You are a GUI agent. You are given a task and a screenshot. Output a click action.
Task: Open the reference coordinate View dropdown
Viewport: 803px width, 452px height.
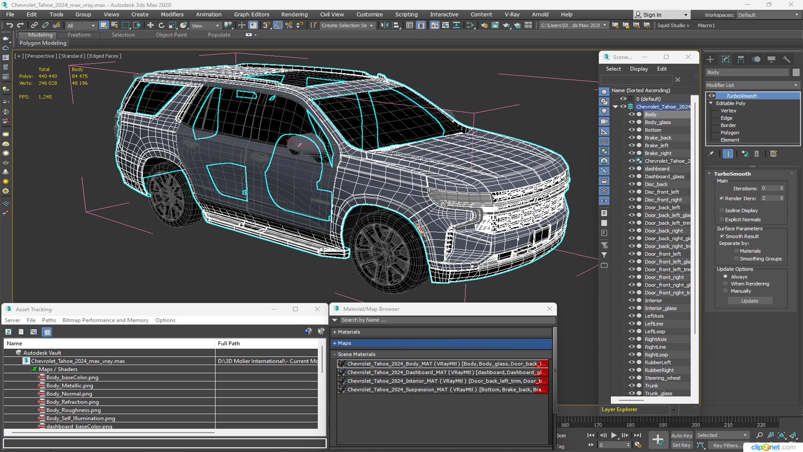point(205,26)
